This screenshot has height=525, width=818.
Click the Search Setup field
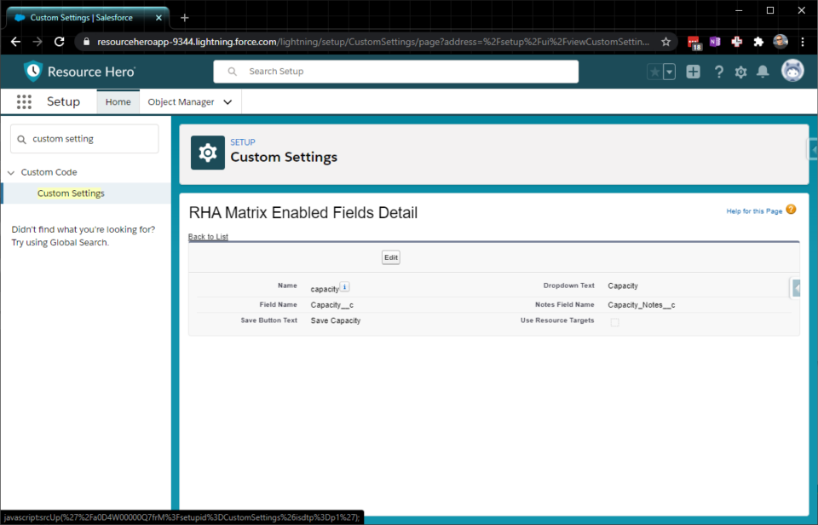[396, 72]
